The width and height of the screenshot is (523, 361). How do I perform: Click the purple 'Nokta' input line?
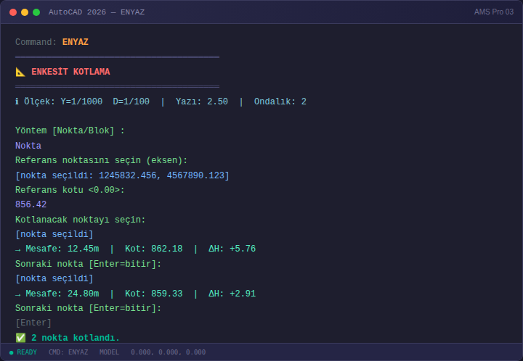28,146
